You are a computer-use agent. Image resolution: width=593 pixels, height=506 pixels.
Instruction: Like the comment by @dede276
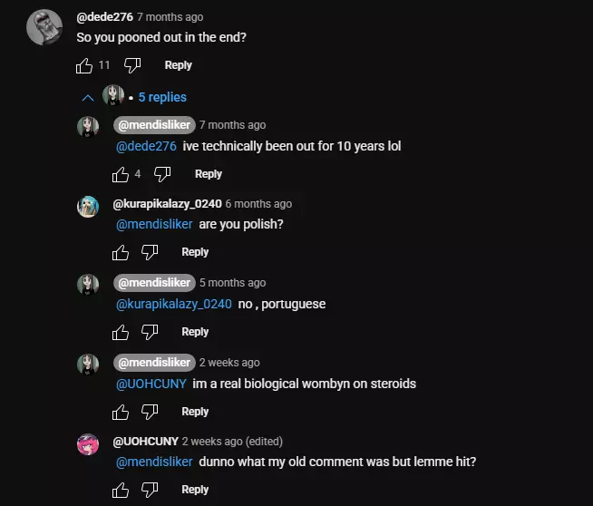[84, 65]
